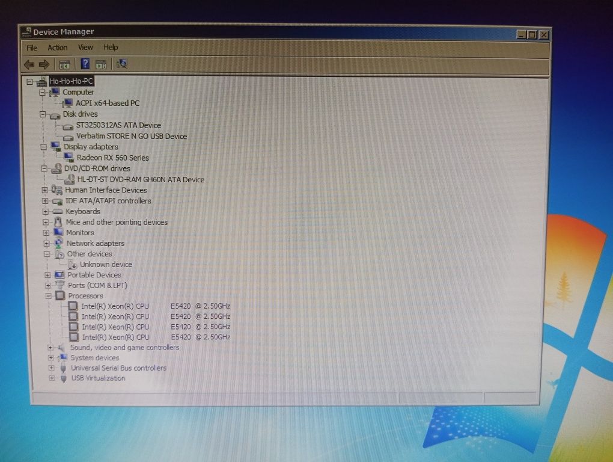
Task: Collapse the Disk drives category
Action: (43, 115)
